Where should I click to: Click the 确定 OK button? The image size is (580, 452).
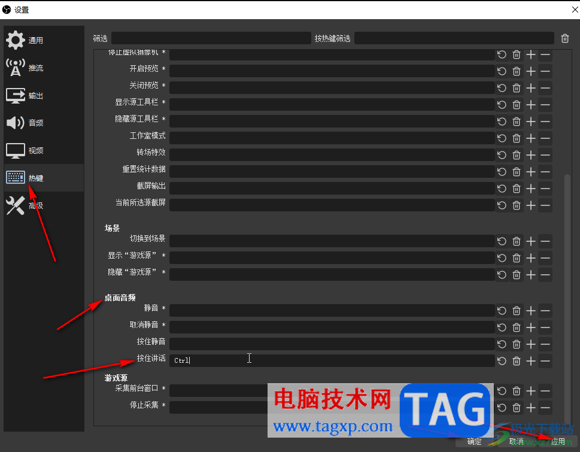474,441
